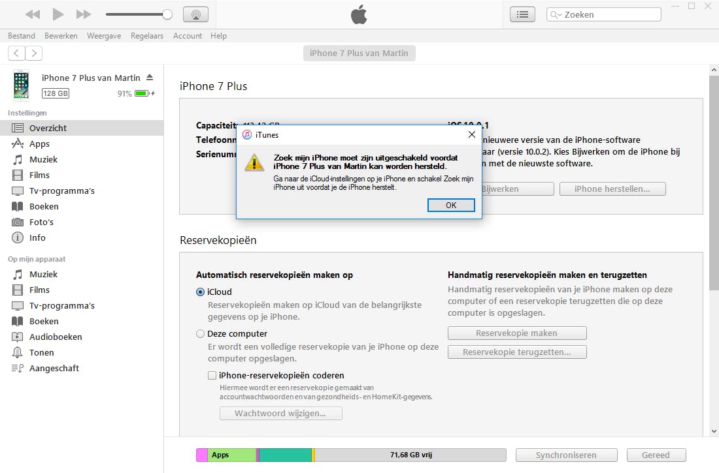Click the list view icon button

522,14
